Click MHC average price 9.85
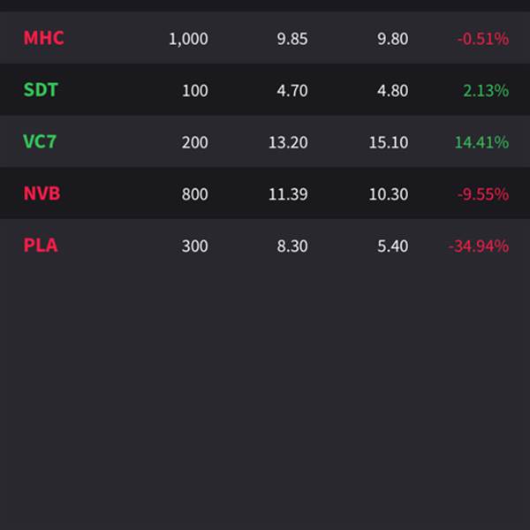Image resolution: width=530 pixels, height=530 pixels. point(292,39)
